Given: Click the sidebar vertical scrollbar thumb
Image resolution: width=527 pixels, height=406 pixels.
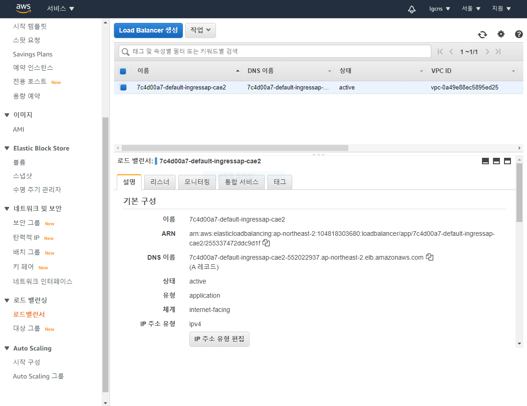Looking at the screenshot, I should (105, 255).
